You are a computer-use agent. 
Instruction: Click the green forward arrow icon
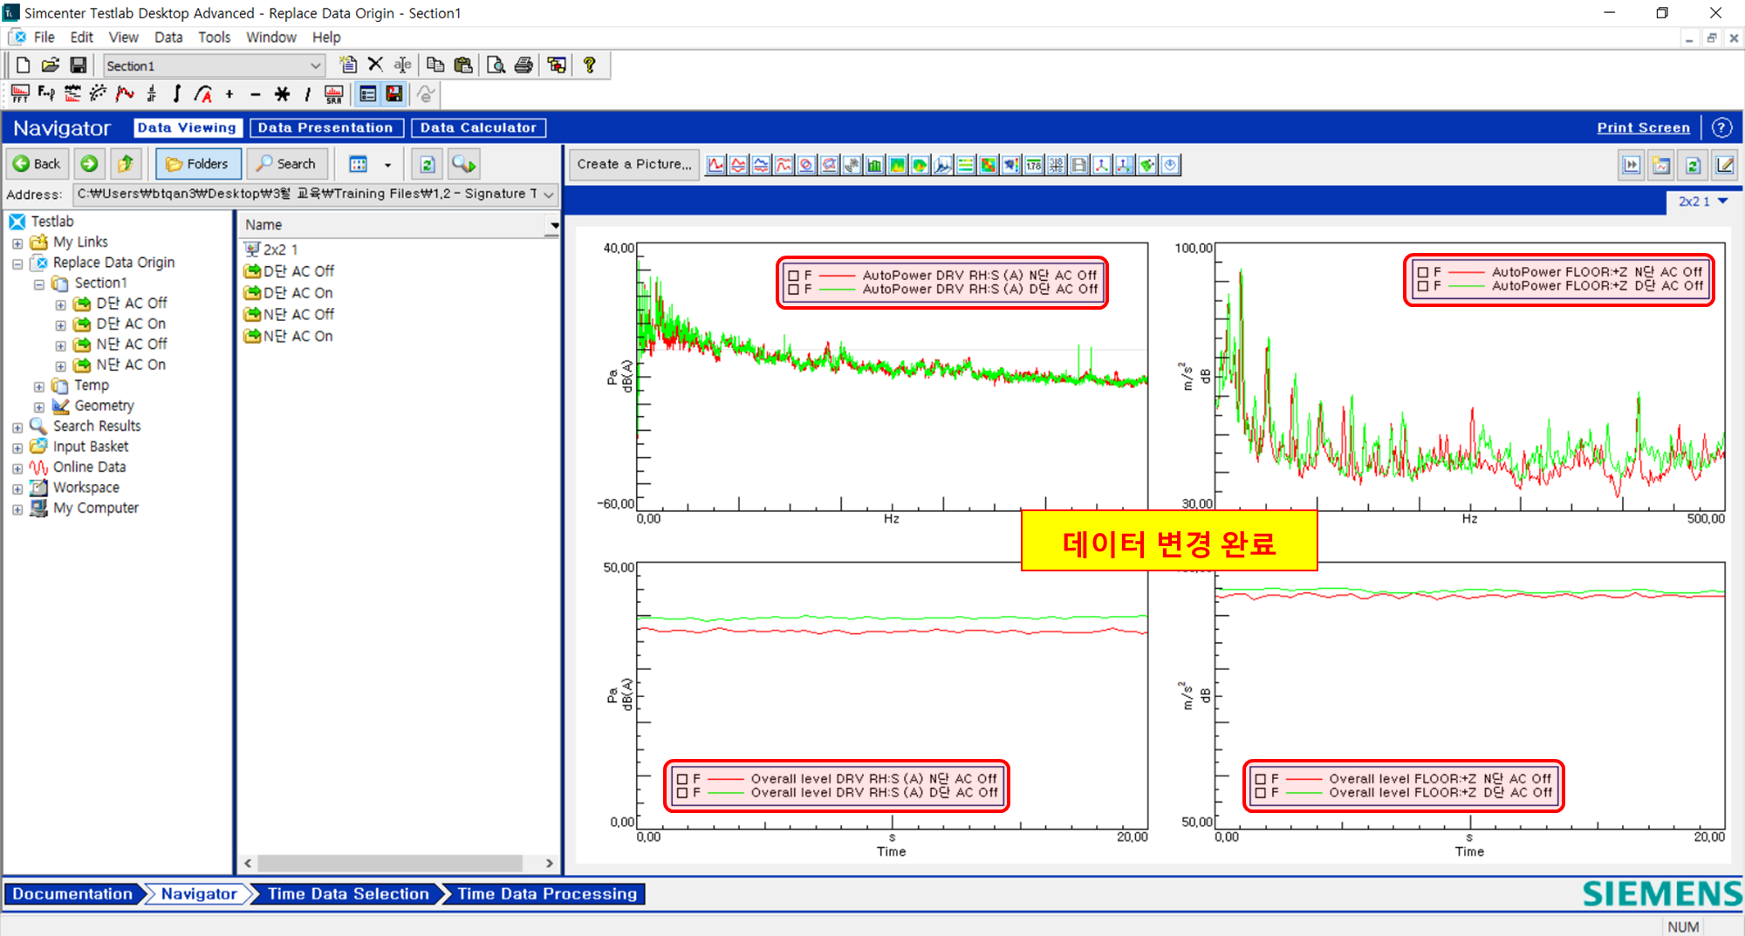89,164
